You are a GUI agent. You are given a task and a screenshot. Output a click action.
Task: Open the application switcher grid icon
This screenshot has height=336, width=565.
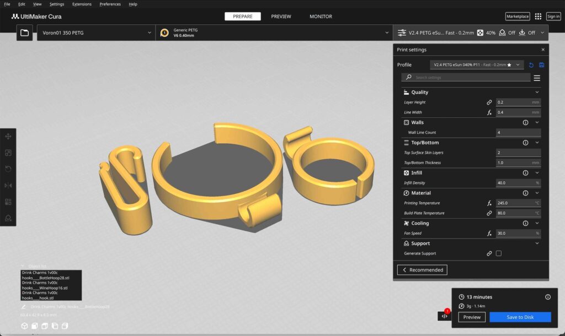538,16
